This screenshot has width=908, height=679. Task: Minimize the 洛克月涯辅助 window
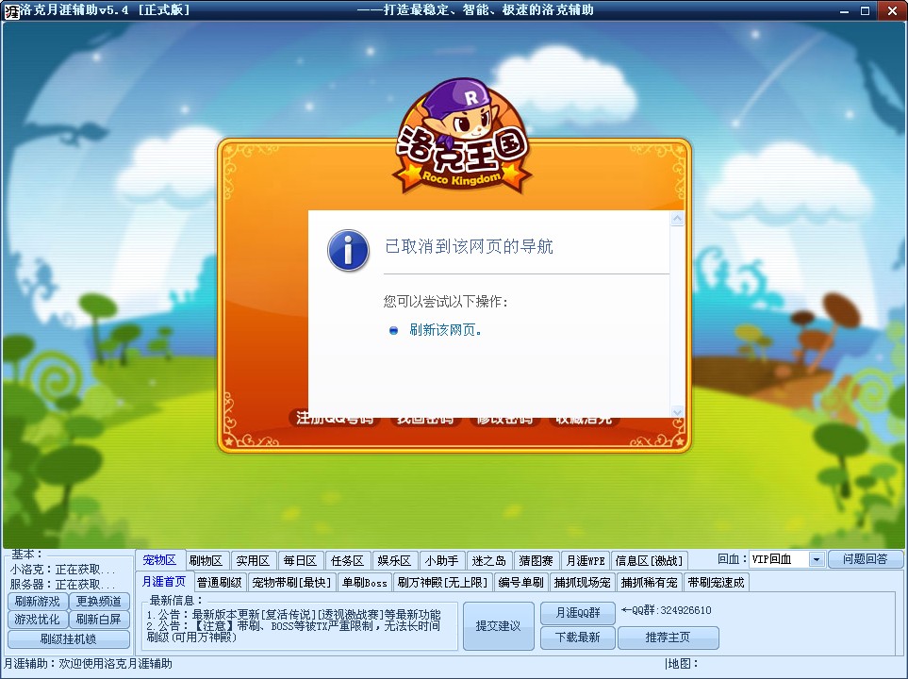[844, 10]
